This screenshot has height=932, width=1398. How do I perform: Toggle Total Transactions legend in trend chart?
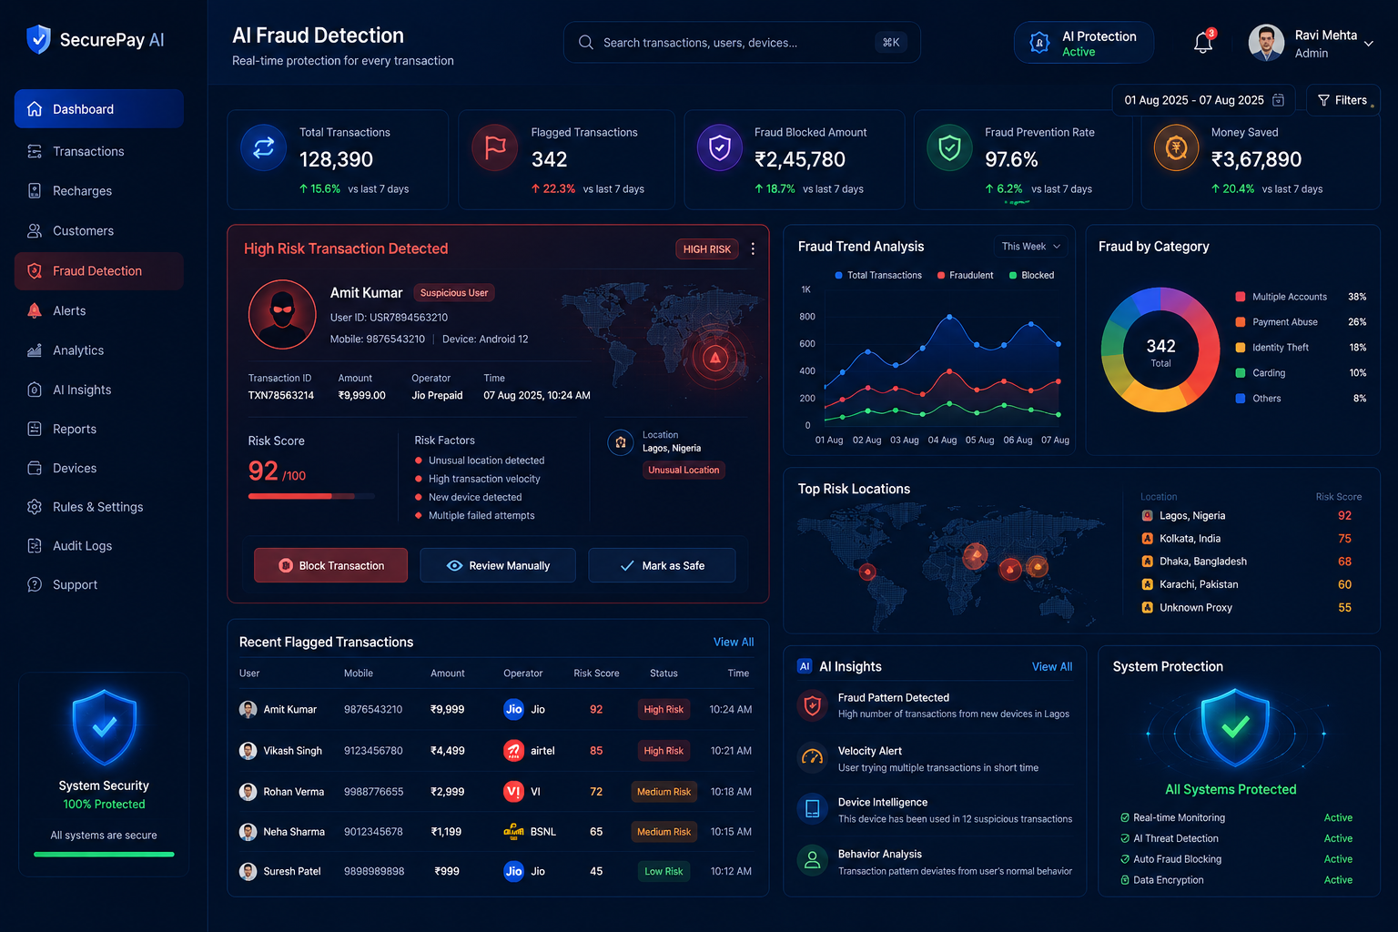[878, 275]
